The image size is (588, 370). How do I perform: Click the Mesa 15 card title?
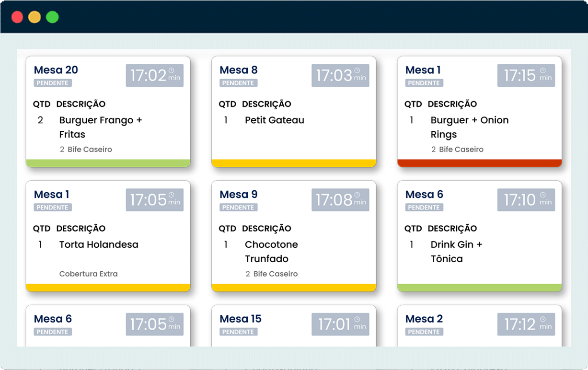click(x=241, y=319)
